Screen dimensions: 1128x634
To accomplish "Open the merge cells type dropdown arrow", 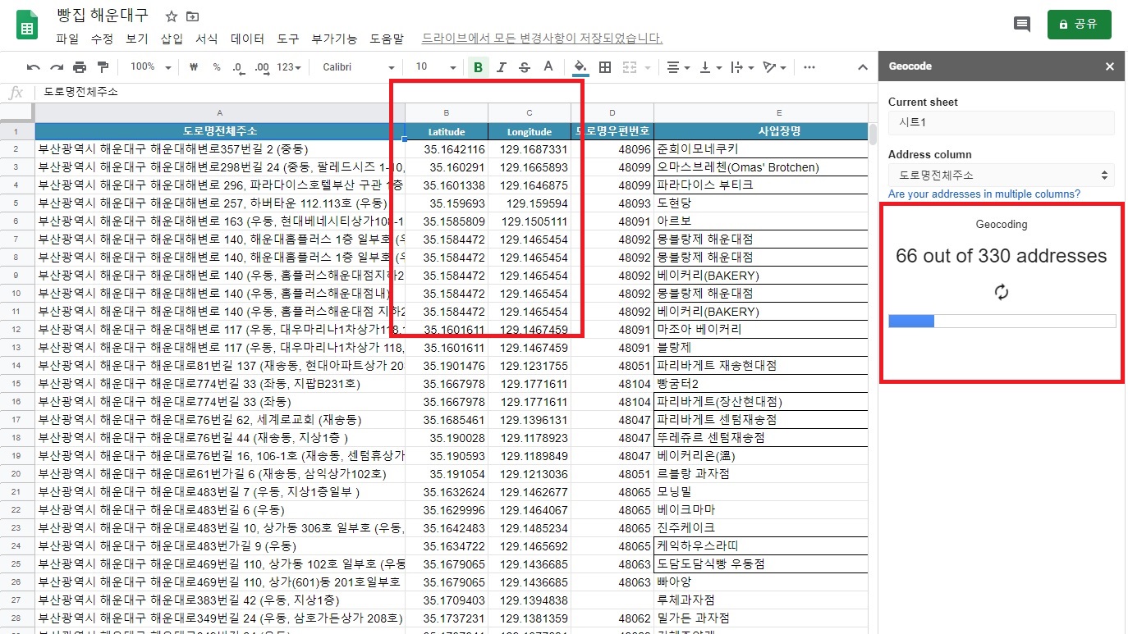I will [x=647, y=67].
